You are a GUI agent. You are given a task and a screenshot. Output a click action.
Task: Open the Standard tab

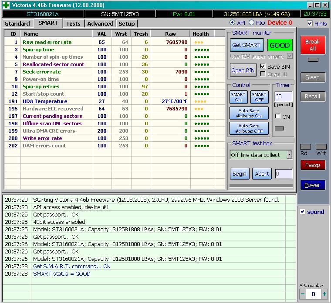point(17,23)
